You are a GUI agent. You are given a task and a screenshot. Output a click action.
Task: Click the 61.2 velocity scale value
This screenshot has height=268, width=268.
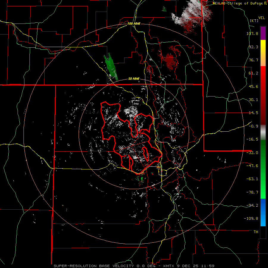click(253, 73)
